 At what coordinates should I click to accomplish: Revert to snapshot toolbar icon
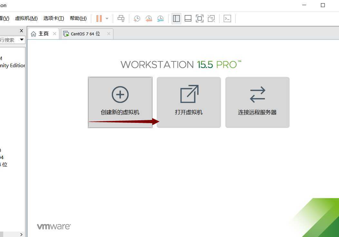coord(149,19)
